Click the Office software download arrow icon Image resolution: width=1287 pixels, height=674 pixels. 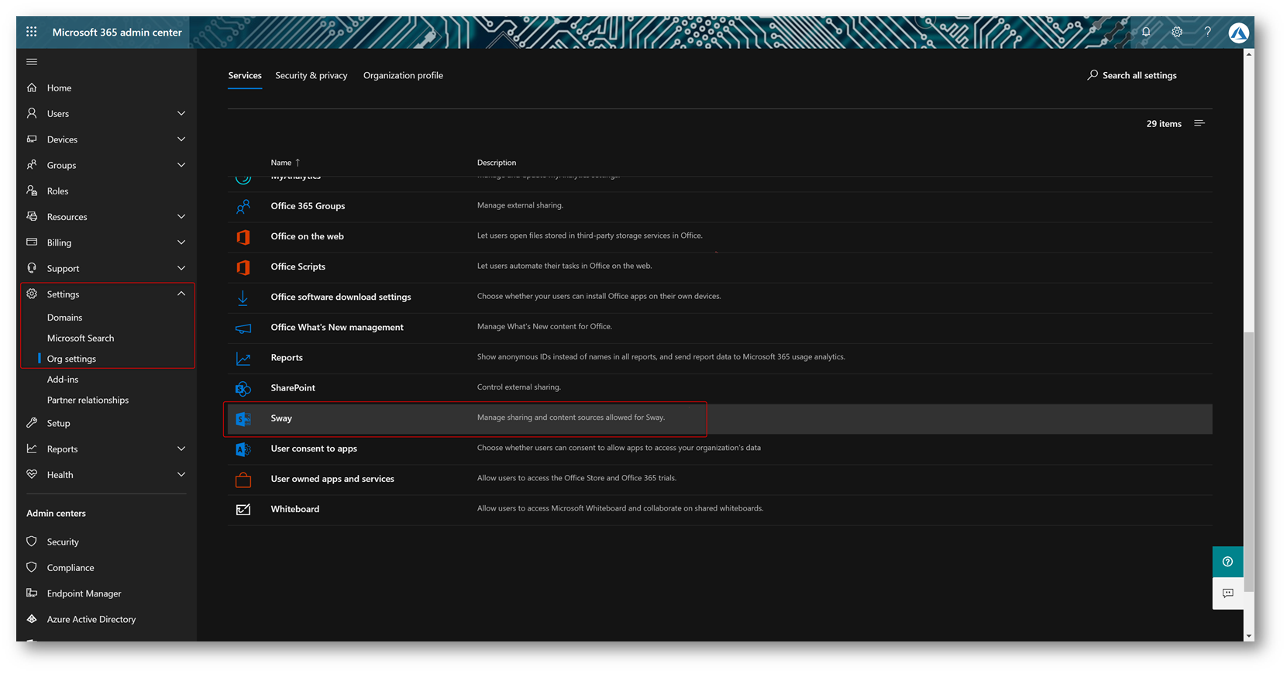coord(243,297)
